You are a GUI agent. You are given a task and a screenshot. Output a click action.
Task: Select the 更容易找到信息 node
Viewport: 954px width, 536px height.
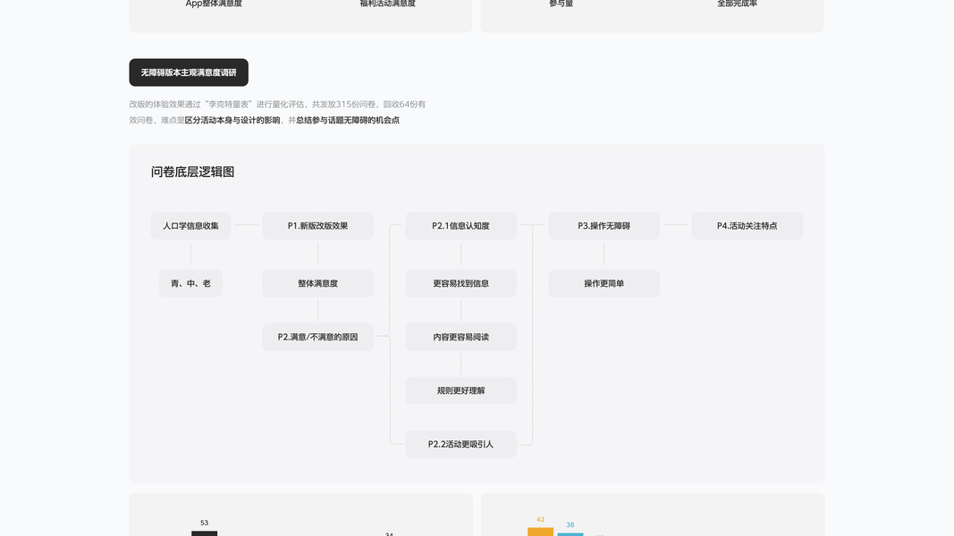tap(460, 283)
